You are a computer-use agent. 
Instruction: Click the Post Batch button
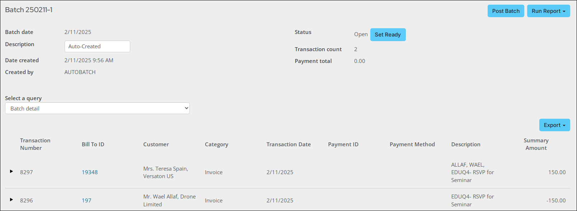click(506, 11)
